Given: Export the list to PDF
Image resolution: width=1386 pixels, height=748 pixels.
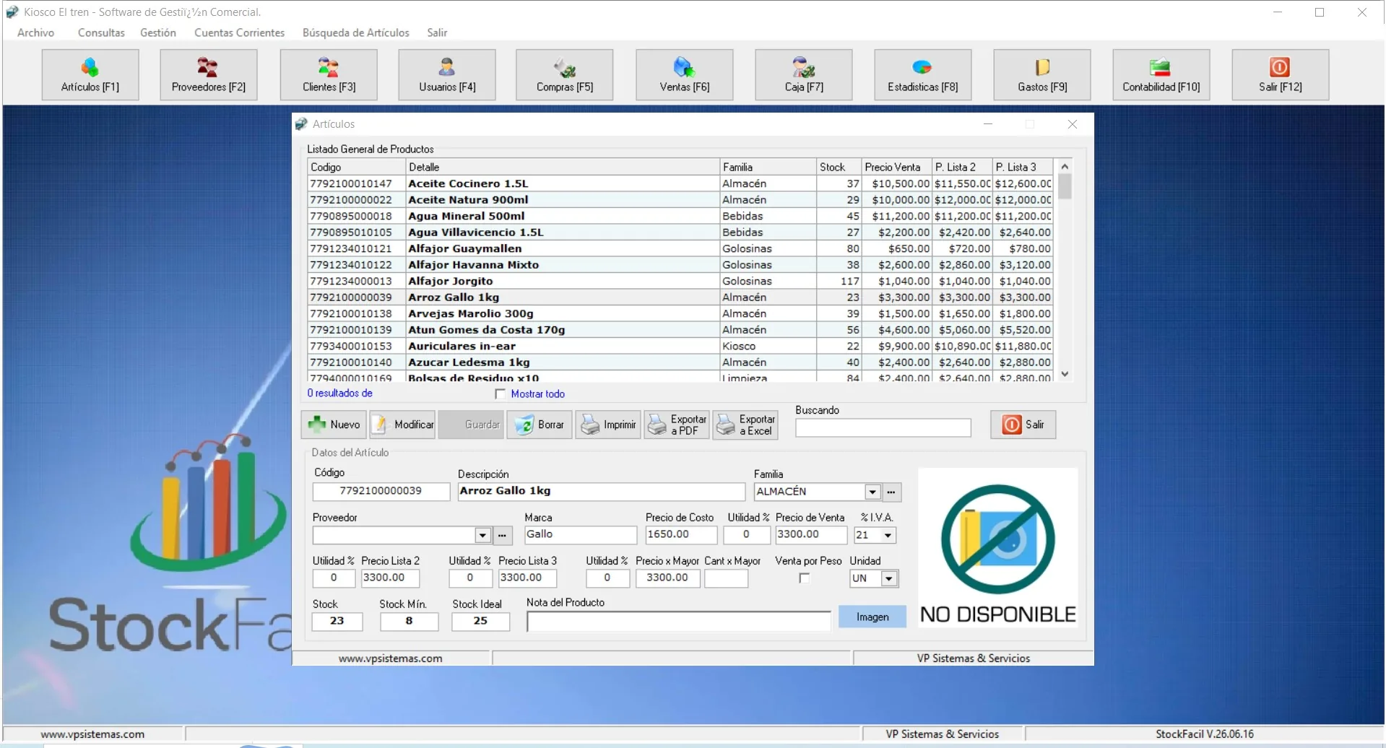Looking at the screenshot, I should 677,425.
